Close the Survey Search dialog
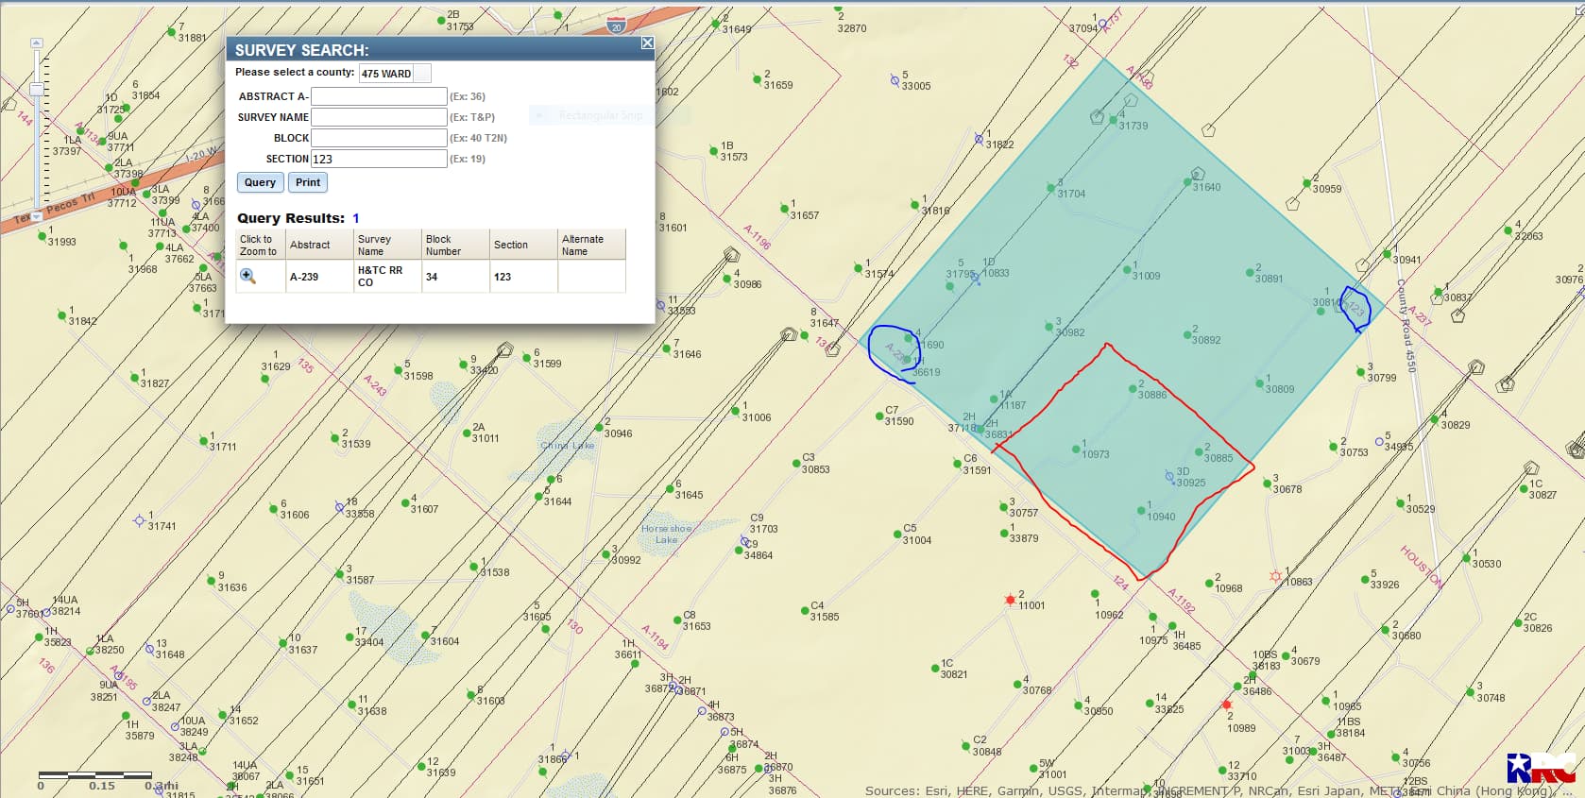Viewport: 1585px width, 798px height. point(647,42)
